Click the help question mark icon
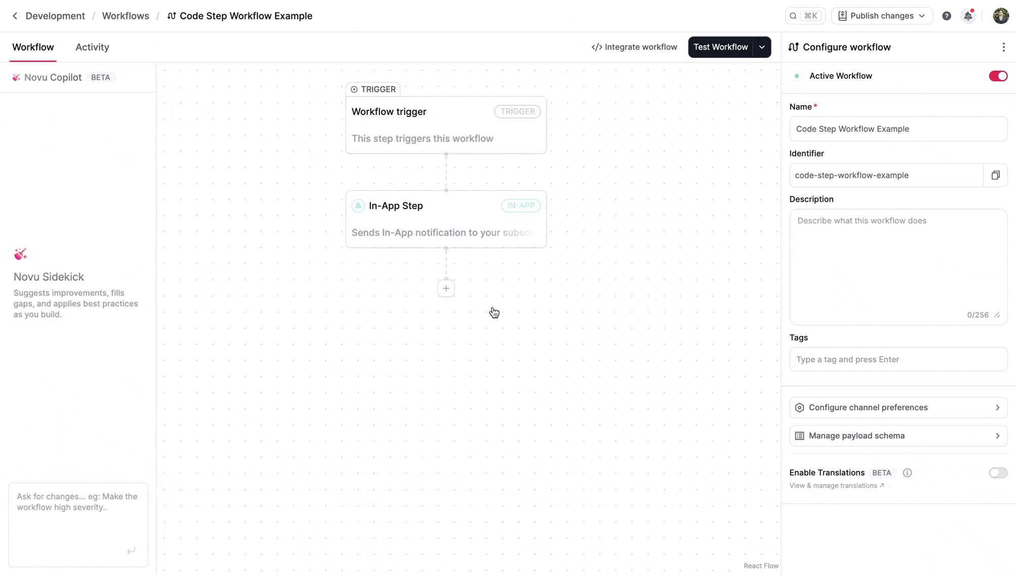This screenshot has height=576, width=1016. (946, 16)
